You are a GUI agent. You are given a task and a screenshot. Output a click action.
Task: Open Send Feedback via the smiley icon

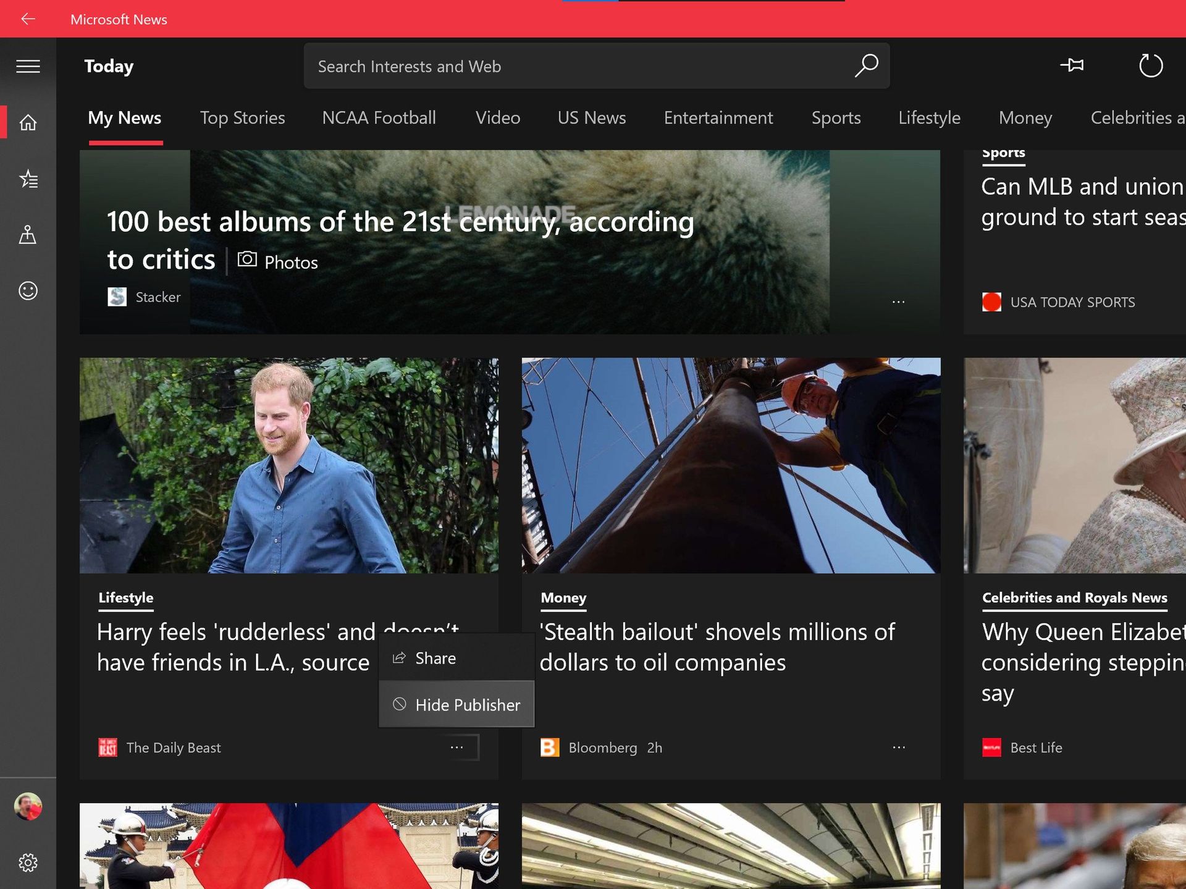point(28,290)
